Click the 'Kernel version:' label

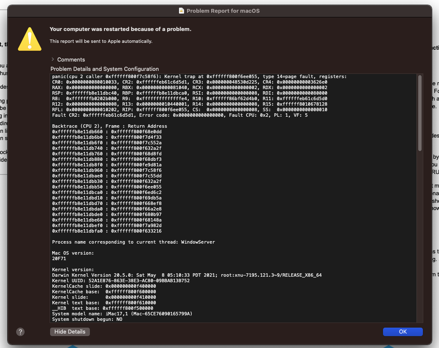(73, 269)
